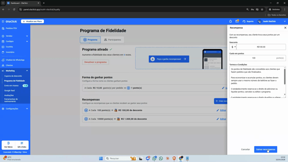Open WhatsApp from the taskbar
The height and width of the screenshot is (162, 288).
pos(161,159)
